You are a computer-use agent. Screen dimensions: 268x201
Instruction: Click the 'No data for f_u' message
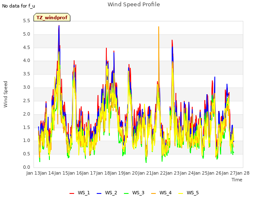click(x=18, y=6)
